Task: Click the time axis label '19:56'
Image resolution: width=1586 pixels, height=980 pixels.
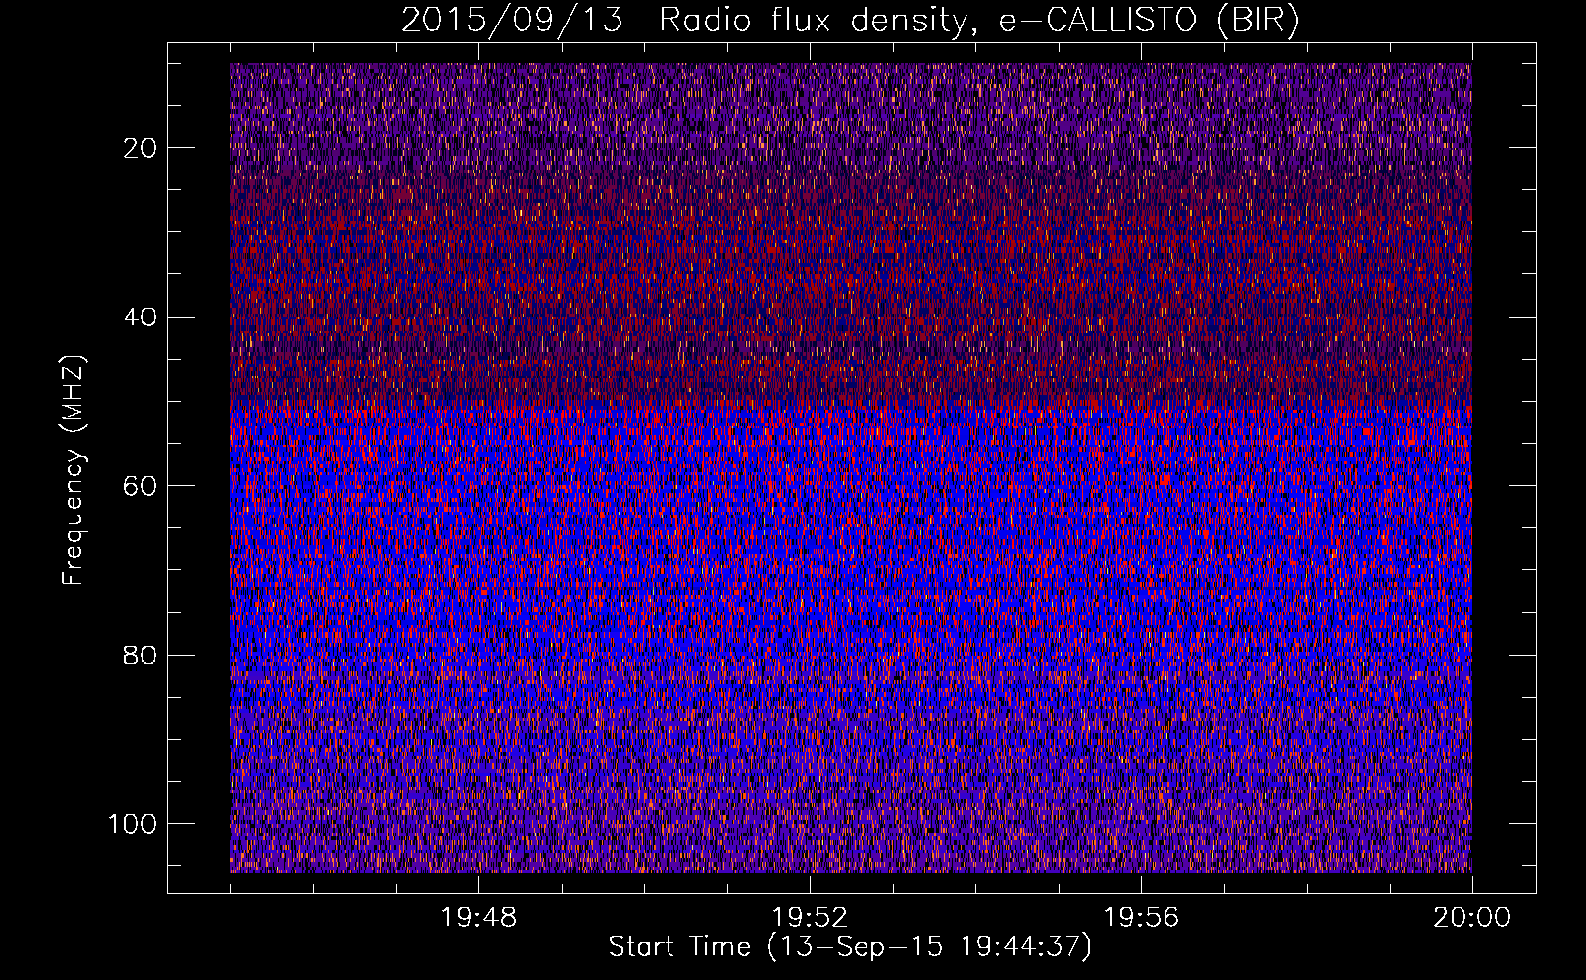Action: 1141,918
